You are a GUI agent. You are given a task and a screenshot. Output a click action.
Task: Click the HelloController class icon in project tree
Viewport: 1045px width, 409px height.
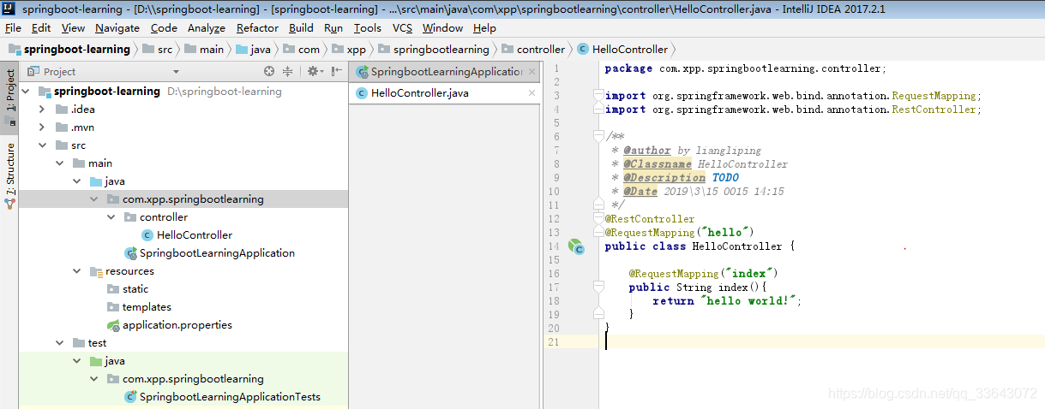point(147,235)
